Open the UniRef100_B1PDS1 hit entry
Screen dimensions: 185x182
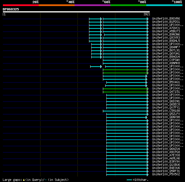click(166, 22)
